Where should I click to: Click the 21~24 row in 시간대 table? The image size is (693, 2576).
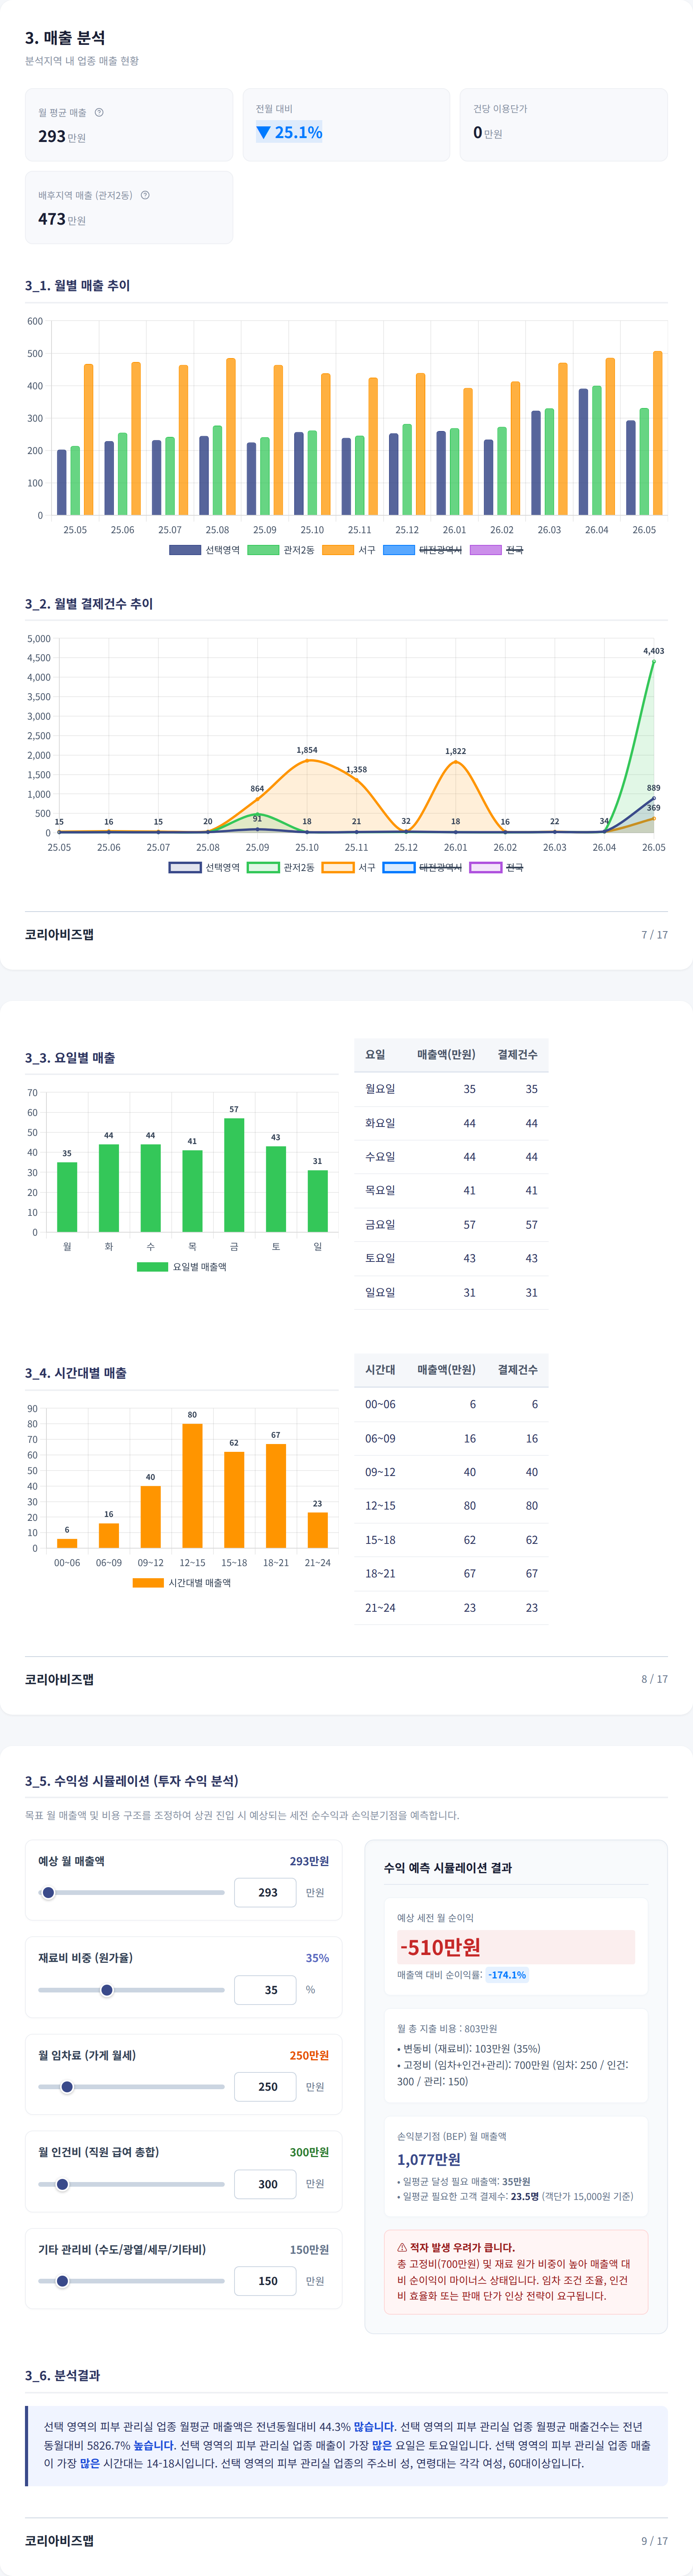[451, 1607]
